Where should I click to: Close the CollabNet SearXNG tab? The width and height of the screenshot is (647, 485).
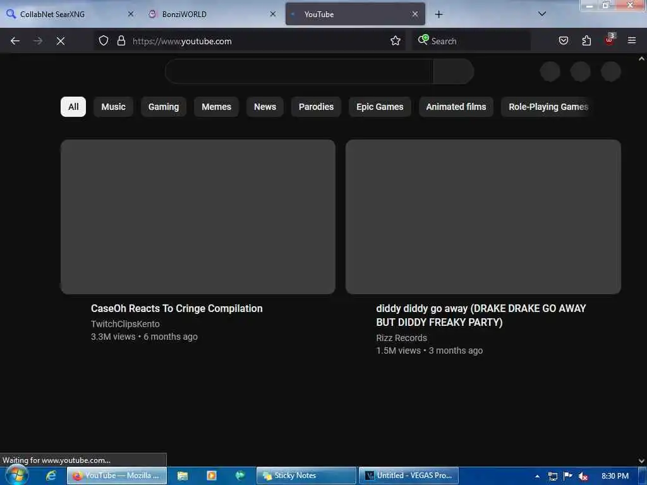coord(131,14)
